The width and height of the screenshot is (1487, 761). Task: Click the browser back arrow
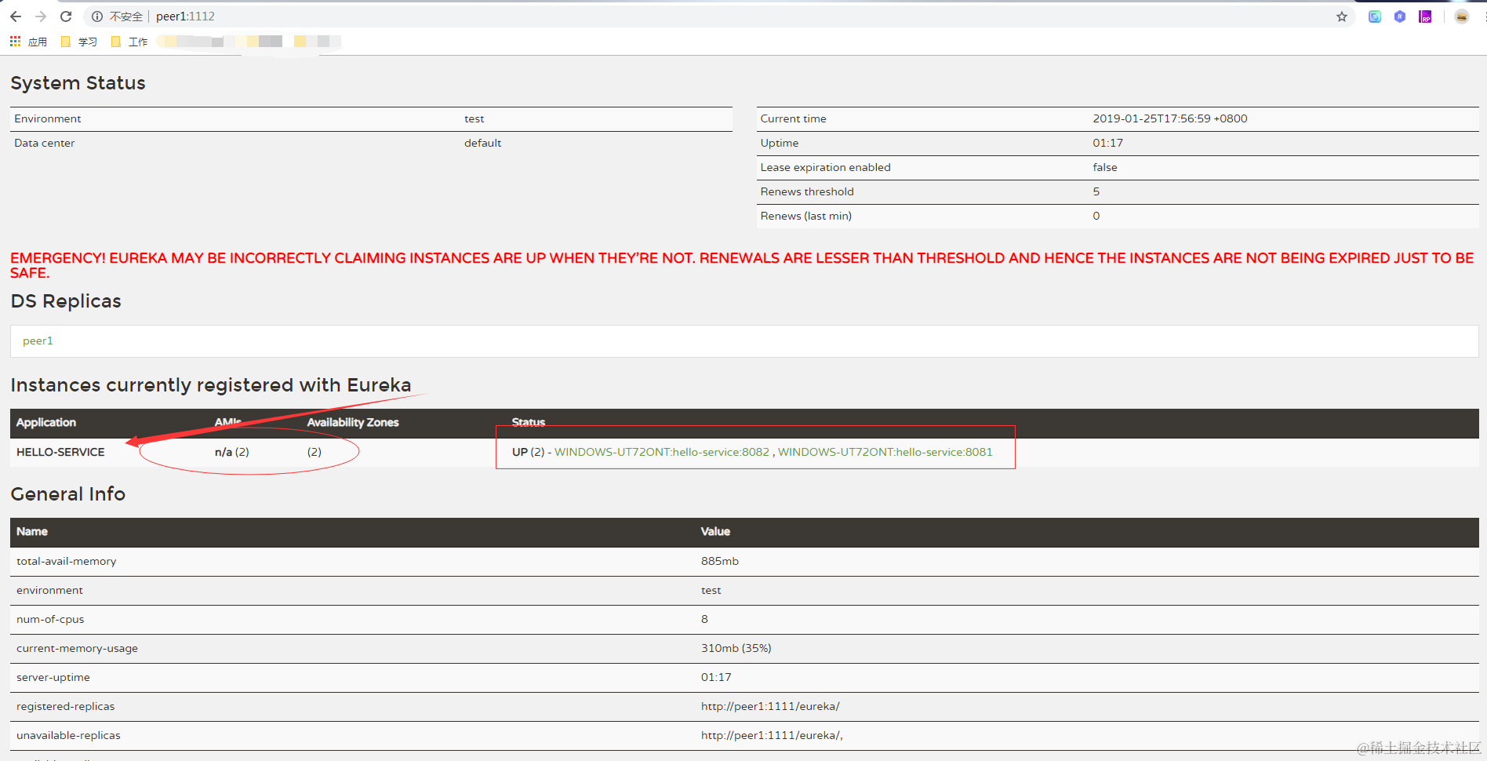pyautogui.click(x=16, y=16)
